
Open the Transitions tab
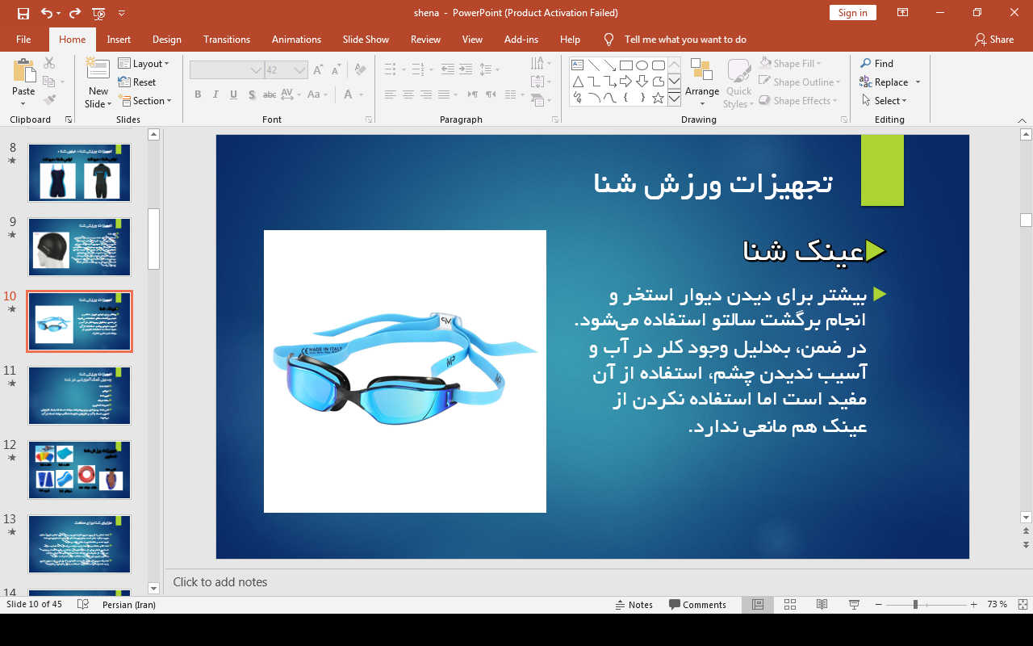(x=226, y=40)
